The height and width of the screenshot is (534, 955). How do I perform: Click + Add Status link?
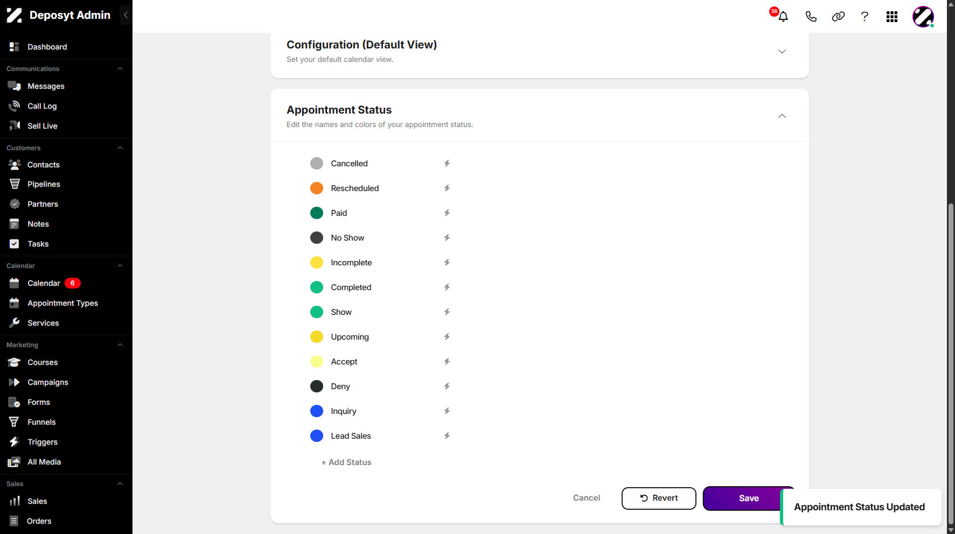click(x=346, y=462)
